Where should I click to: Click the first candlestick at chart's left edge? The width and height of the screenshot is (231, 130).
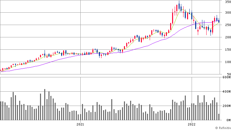coord(1,70)
